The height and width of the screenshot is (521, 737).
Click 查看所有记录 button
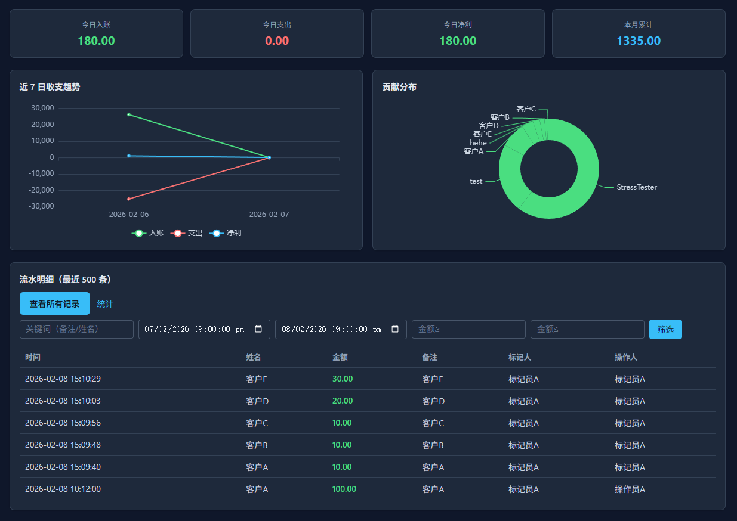point(55,303)
